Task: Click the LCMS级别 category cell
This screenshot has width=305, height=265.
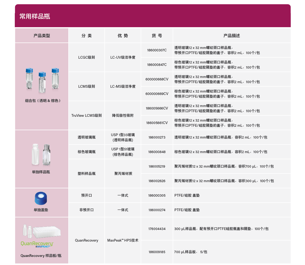Action: 87,86
